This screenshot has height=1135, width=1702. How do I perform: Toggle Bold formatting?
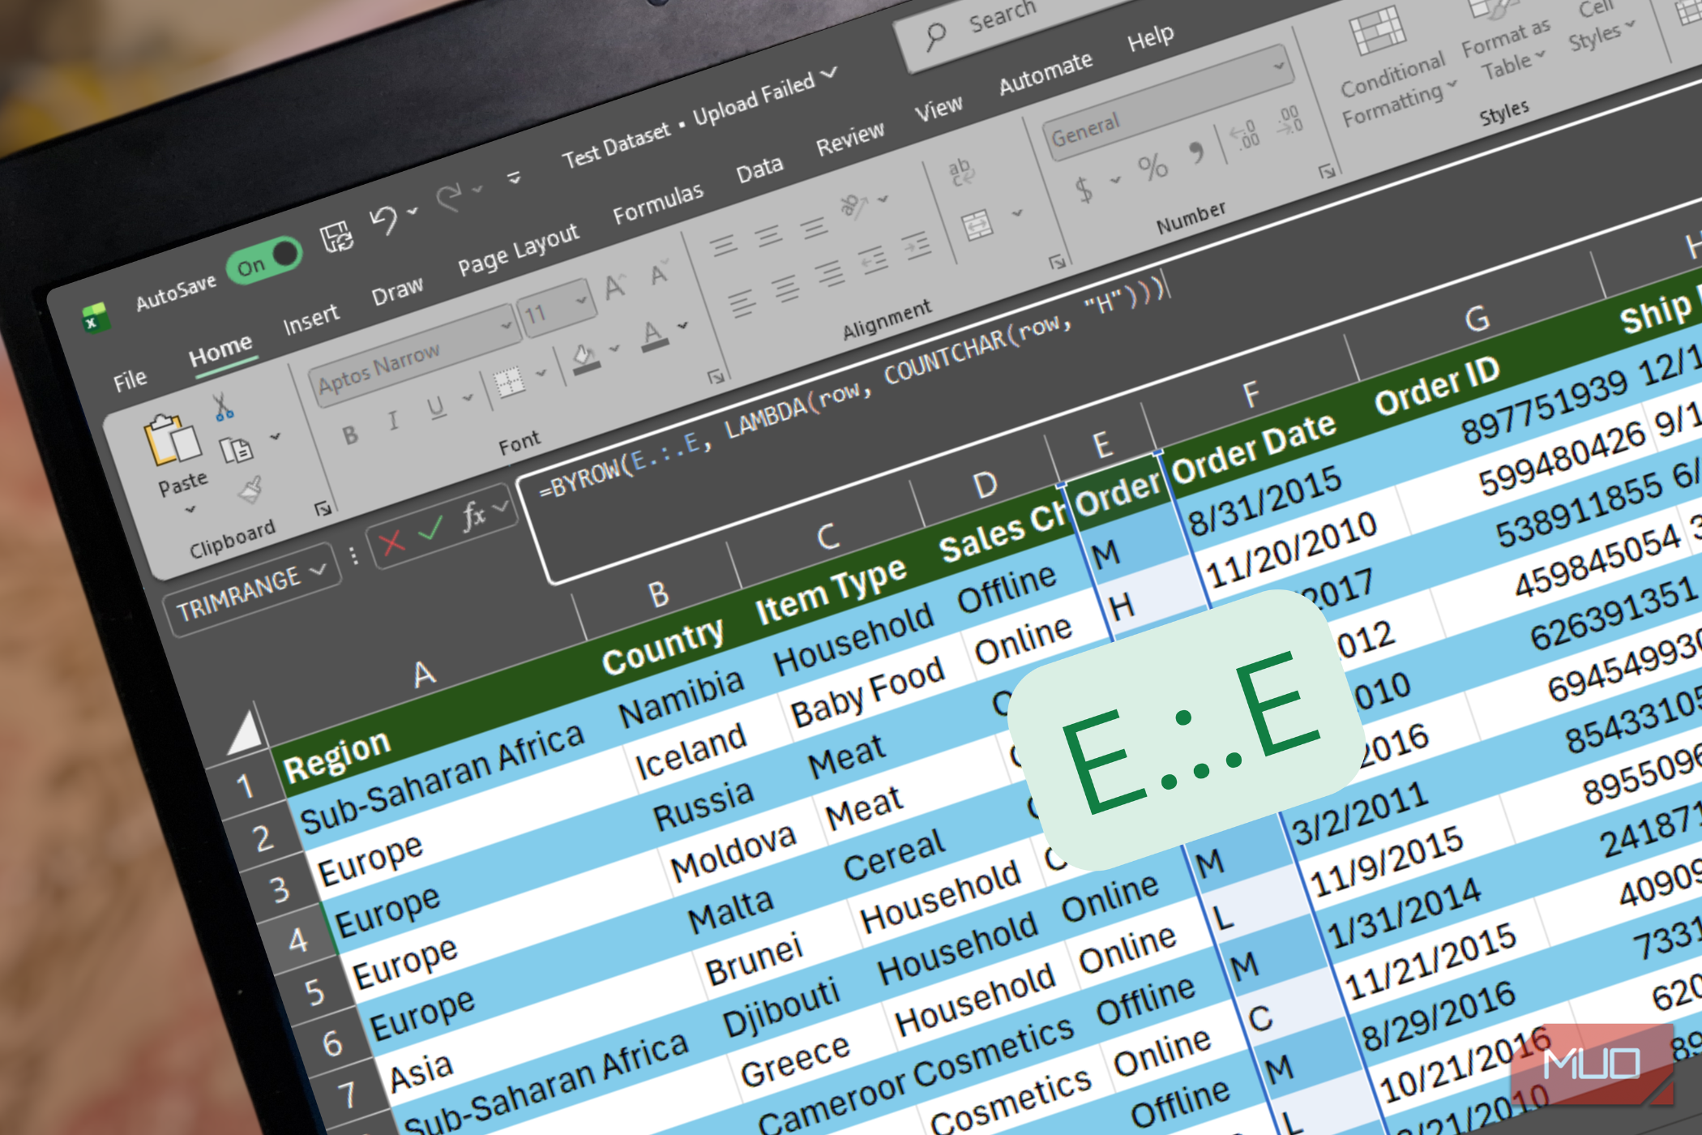pos(350,435)
